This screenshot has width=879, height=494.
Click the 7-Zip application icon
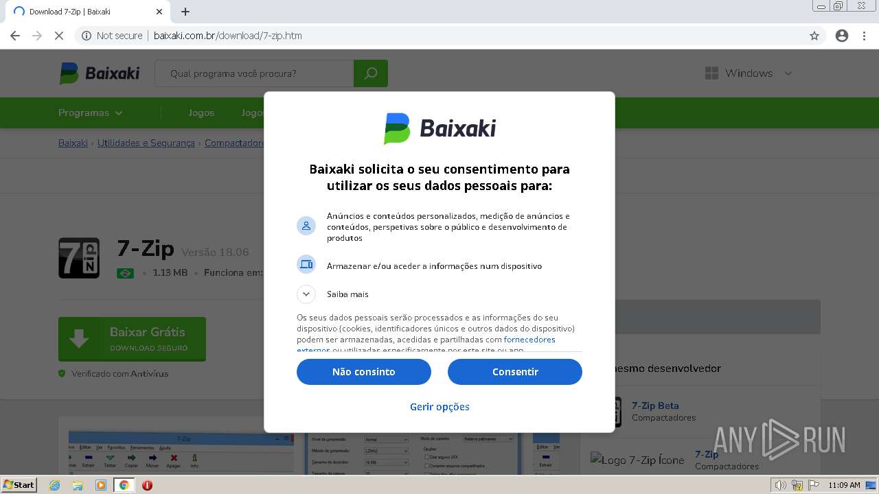[79, 258]
